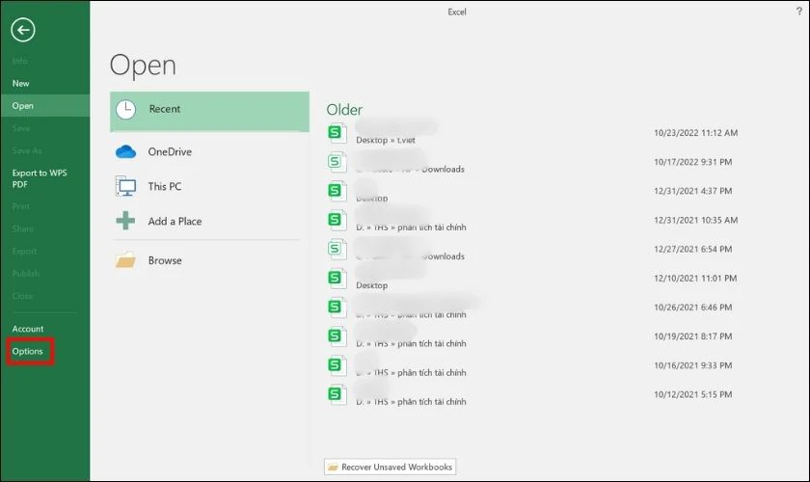The width and height of the screenshot is (810, 482).
Task: Open file icon dated 12/31/2021 4:37 PM
Action: pos(337,191)
